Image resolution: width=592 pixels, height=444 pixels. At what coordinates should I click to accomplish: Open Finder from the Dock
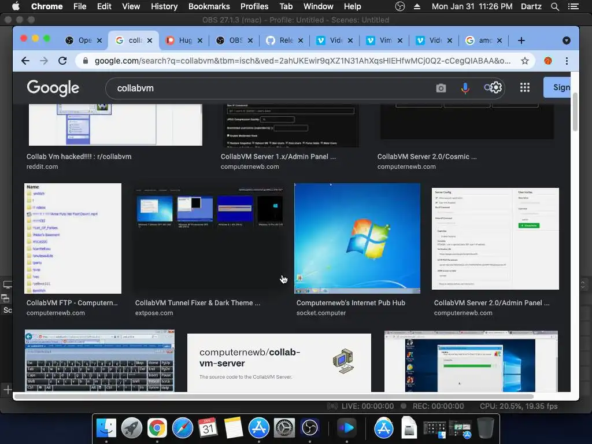click(x=106, y=428)
